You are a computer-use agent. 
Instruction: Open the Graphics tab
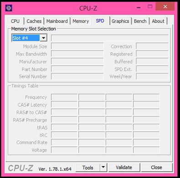pyautogui.click(x=120, y=21)
